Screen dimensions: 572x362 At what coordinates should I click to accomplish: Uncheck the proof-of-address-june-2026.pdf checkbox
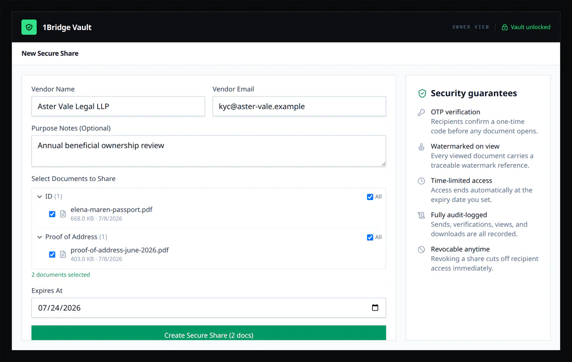point(52,254)
